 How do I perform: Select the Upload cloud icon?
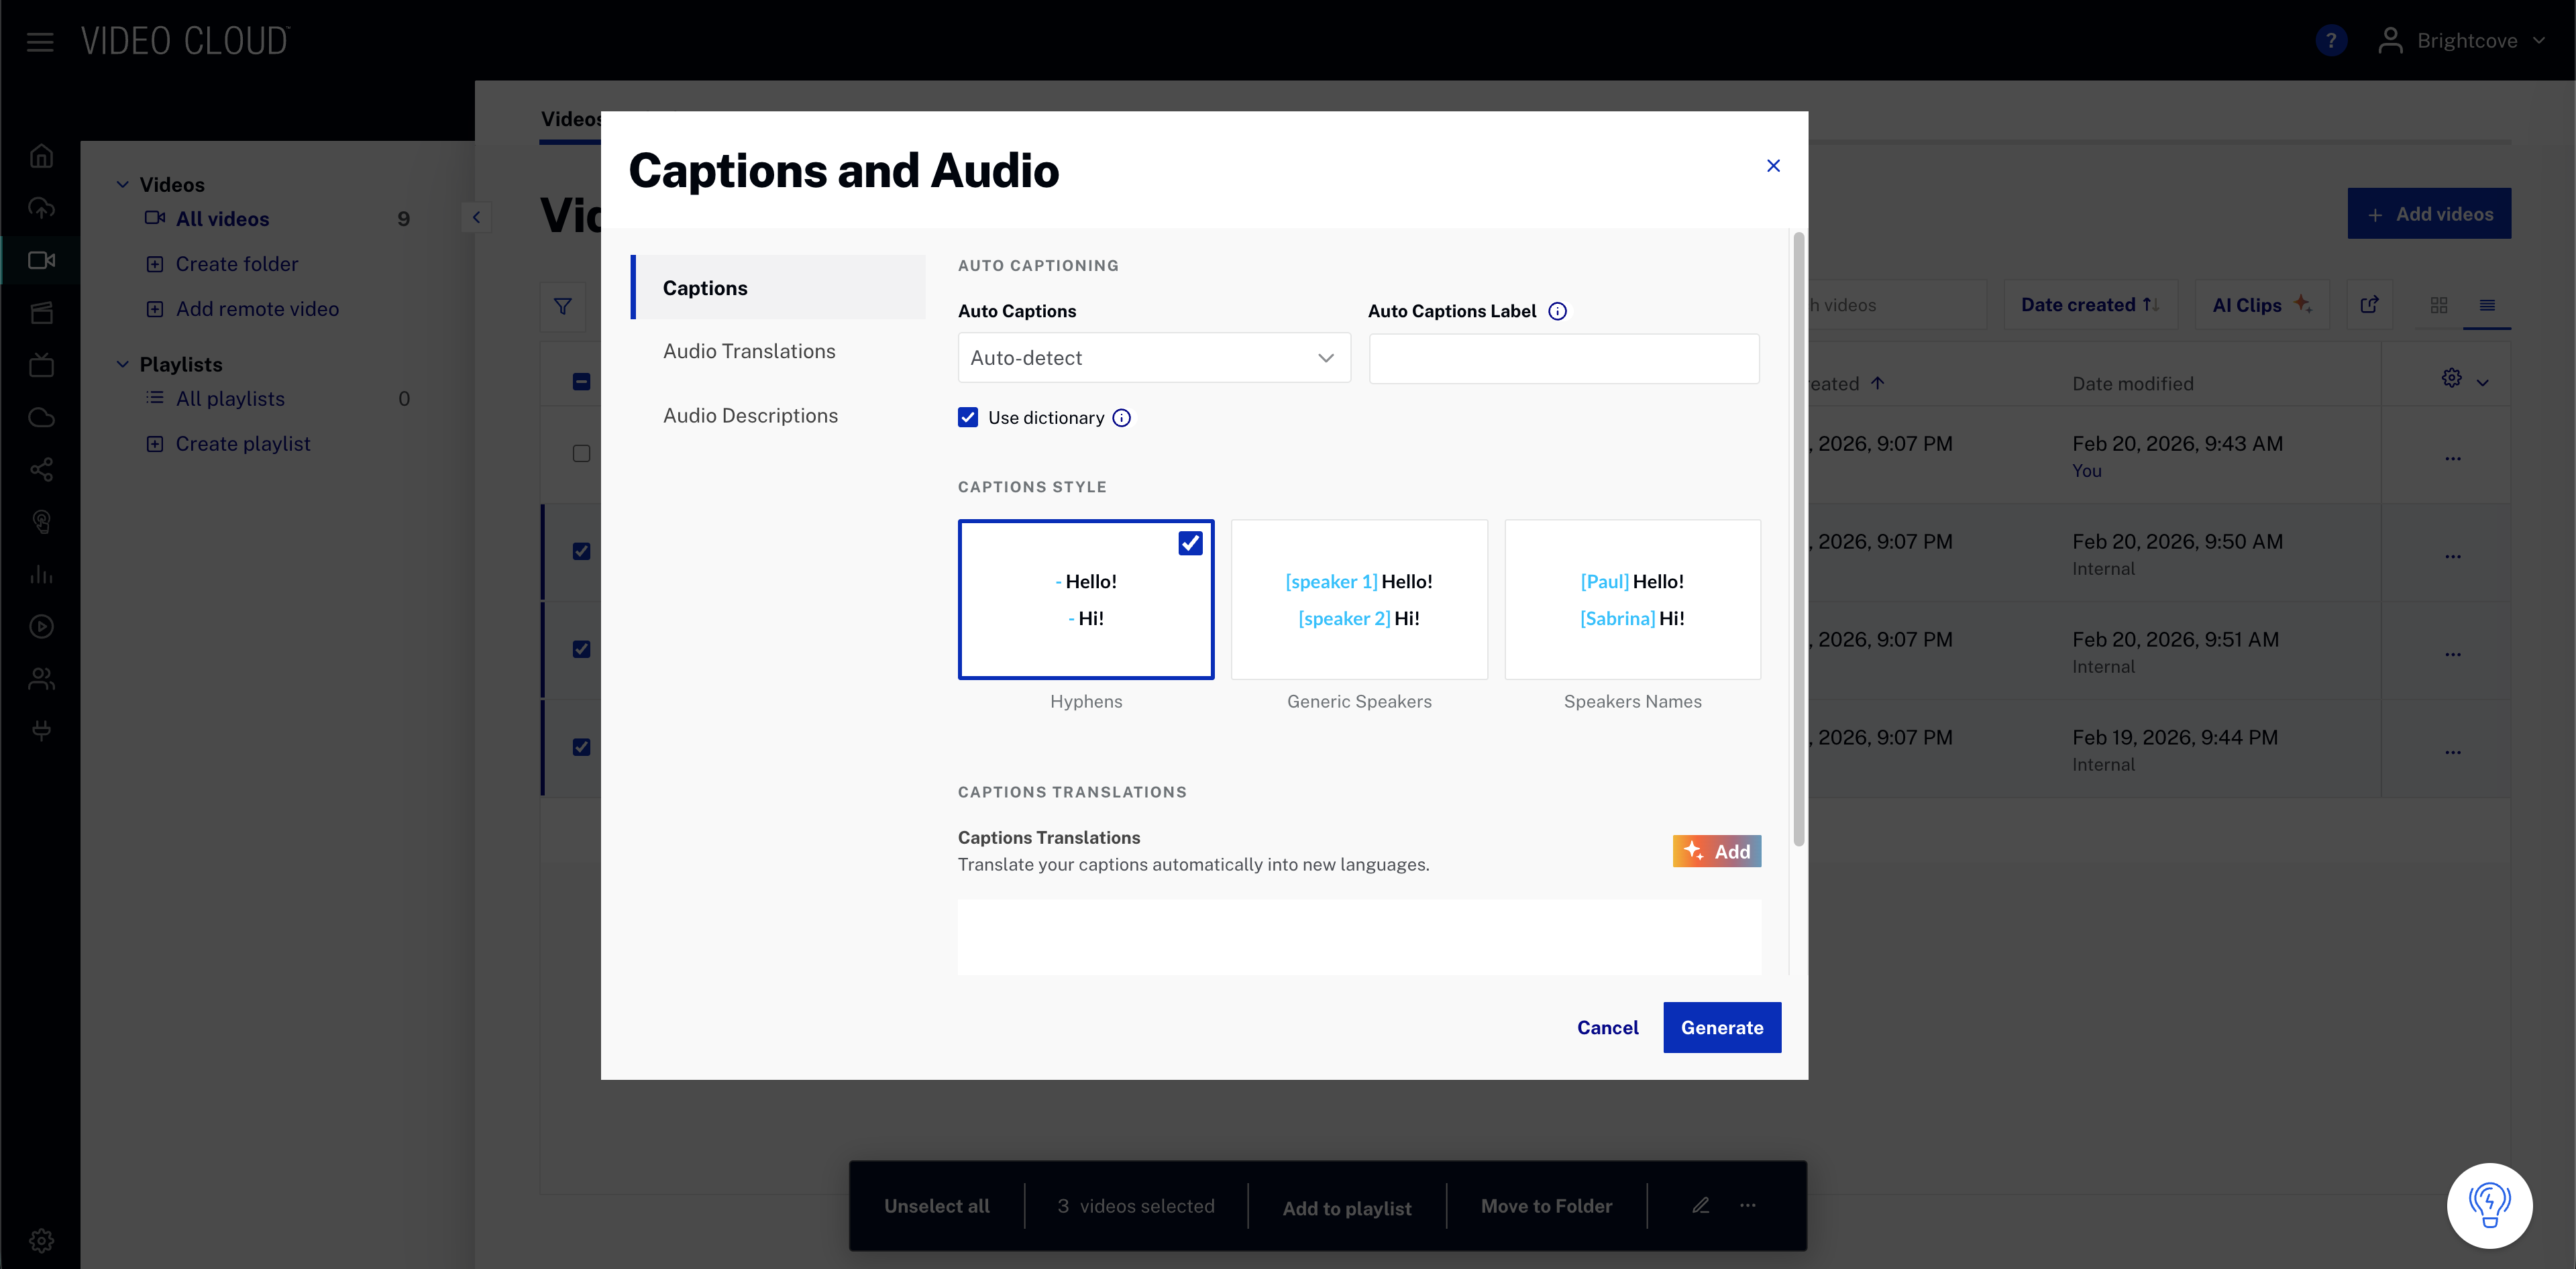point(41,207)
